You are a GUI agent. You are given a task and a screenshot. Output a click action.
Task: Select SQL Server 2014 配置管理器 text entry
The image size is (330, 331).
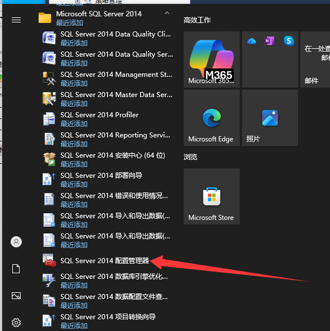(105, 260)
